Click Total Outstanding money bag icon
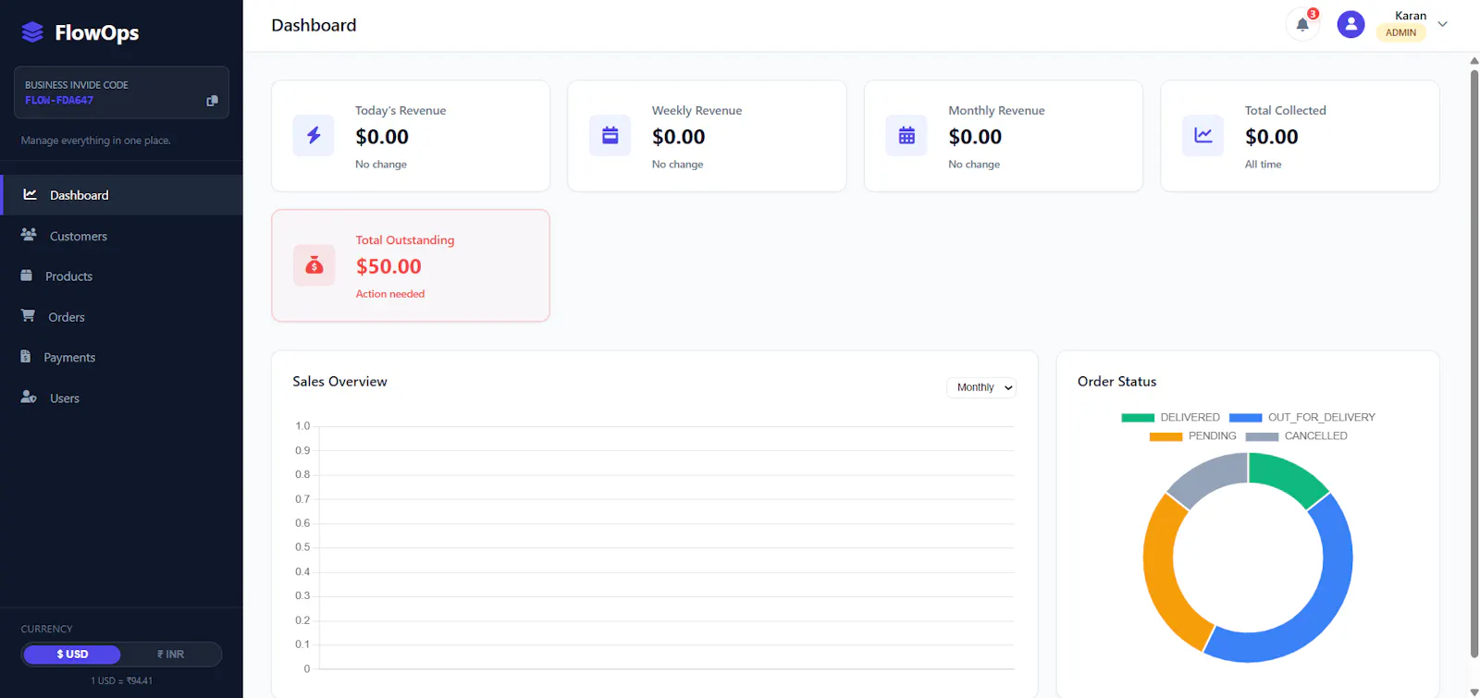 click(314, 265)
